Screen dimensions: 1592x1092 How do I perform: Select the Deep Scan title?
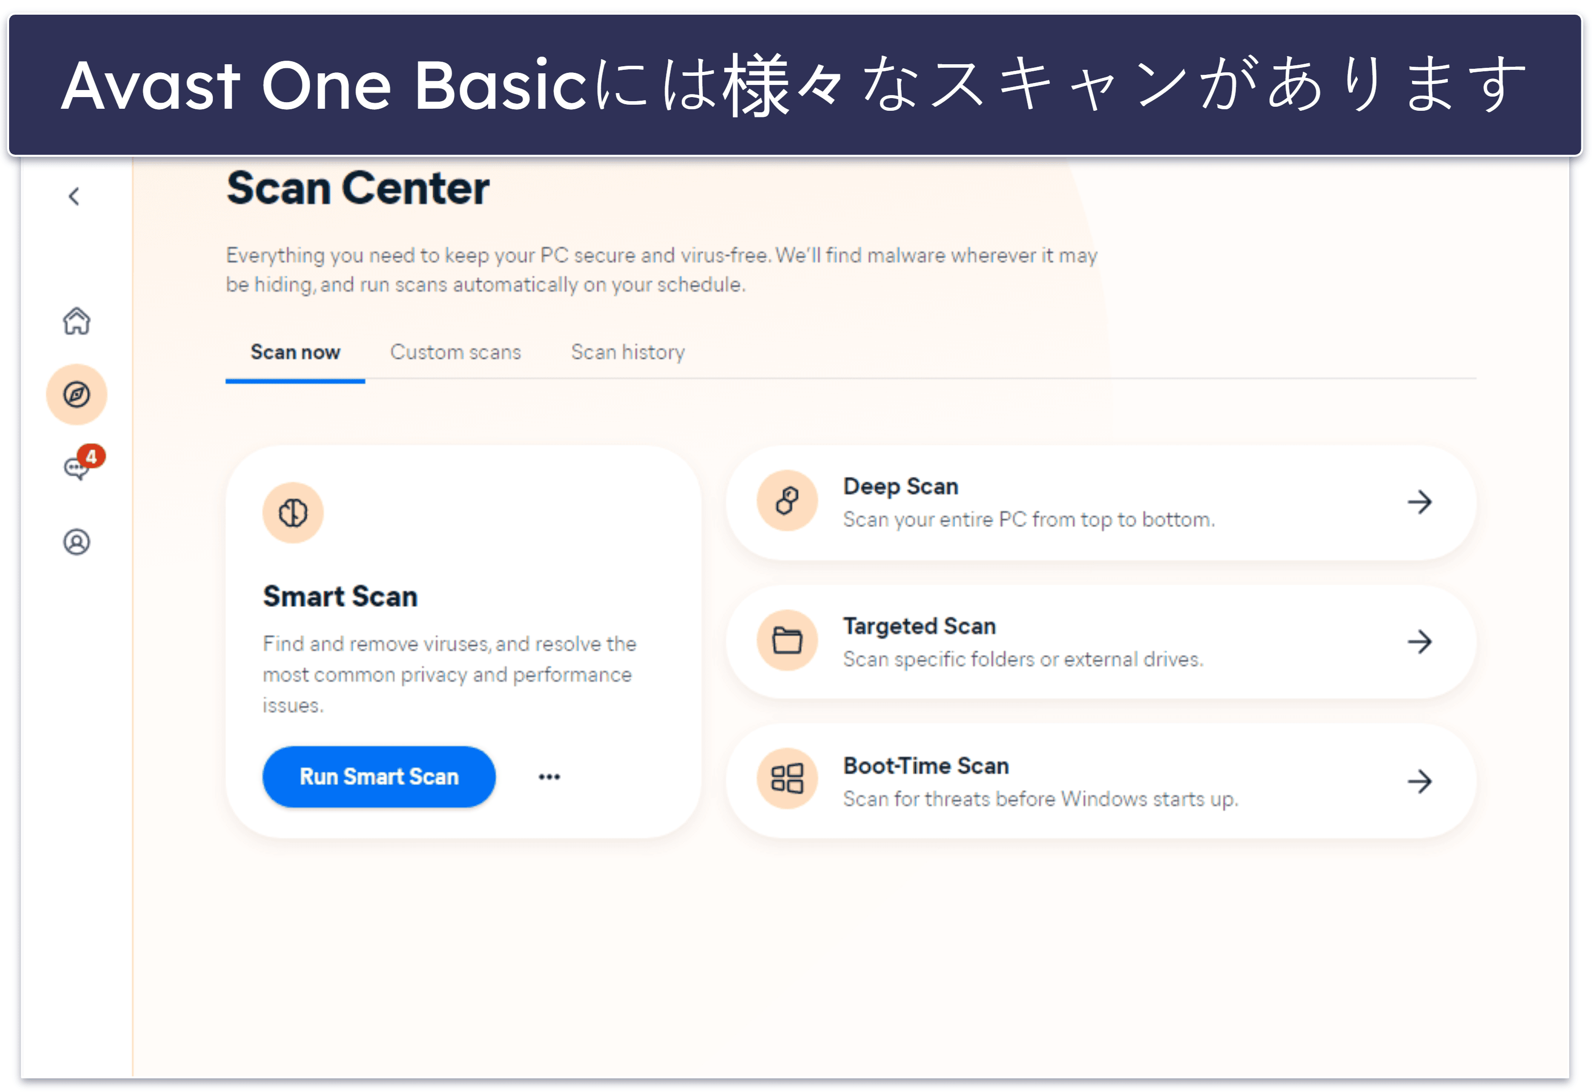(901, 487)
